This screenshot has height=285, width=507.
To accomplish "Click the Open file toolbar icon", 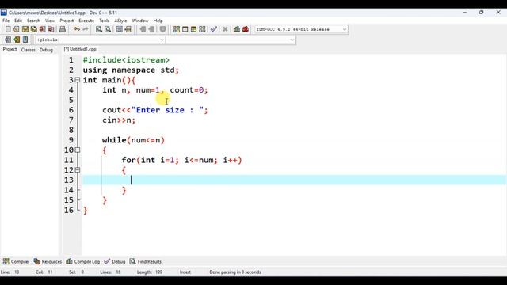I will (17, 29).
